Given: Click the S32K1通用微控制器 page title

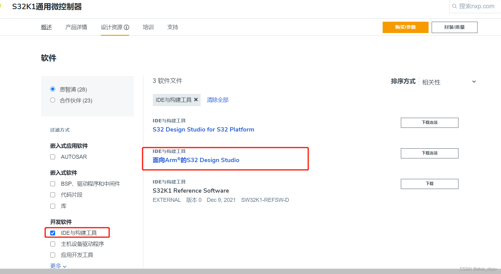Looking at the screenshot, I should tap(47, 7).
